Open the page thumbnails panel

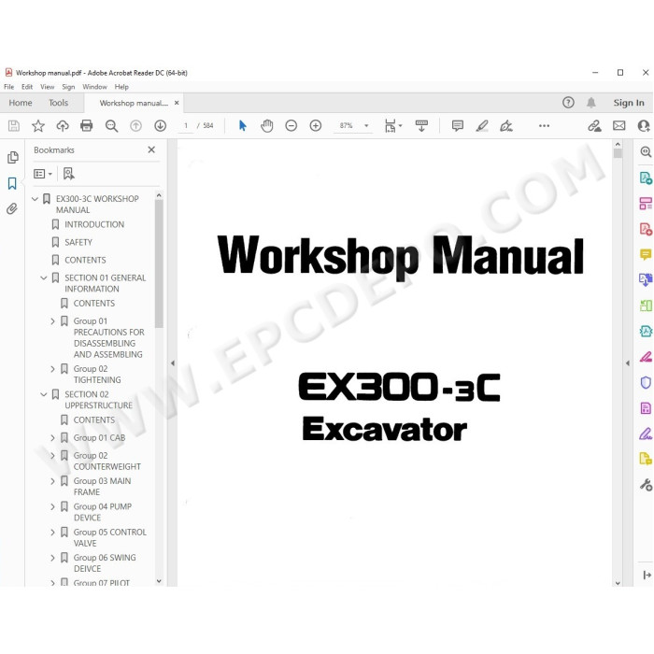tap(12, 157)
